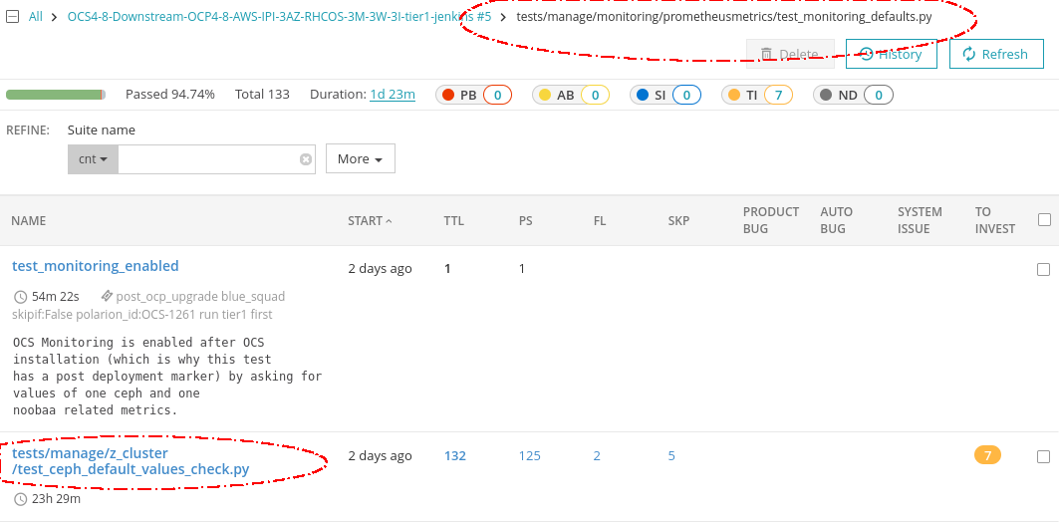Open skipped 5 link
Image resolution: width=1059 pixels, height=523 pixels.
(x=671, y=456)
